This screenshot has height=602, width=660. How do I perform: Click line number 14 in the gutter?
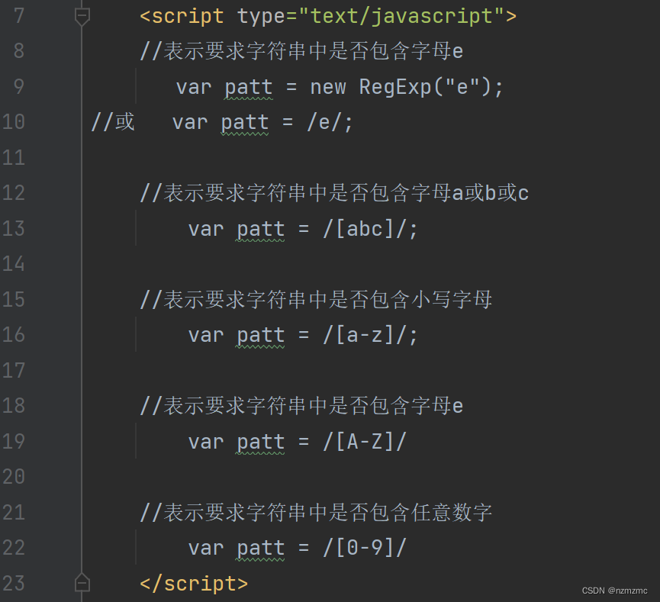14,264
